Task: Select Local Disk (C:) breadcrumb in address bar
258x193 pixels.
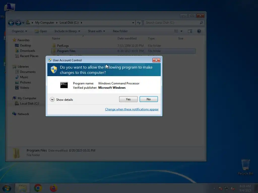Action: [69, 22]
